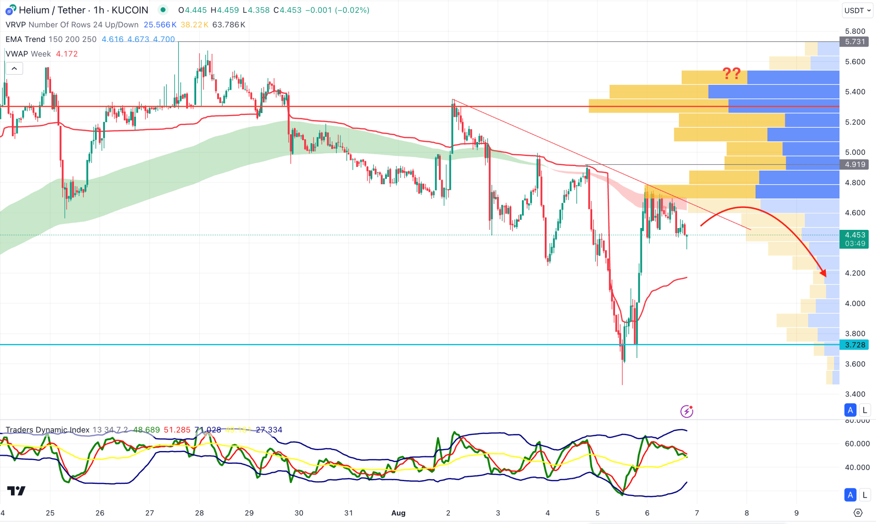Click the 40.000 indicator axis label

[x=857, y=467]
